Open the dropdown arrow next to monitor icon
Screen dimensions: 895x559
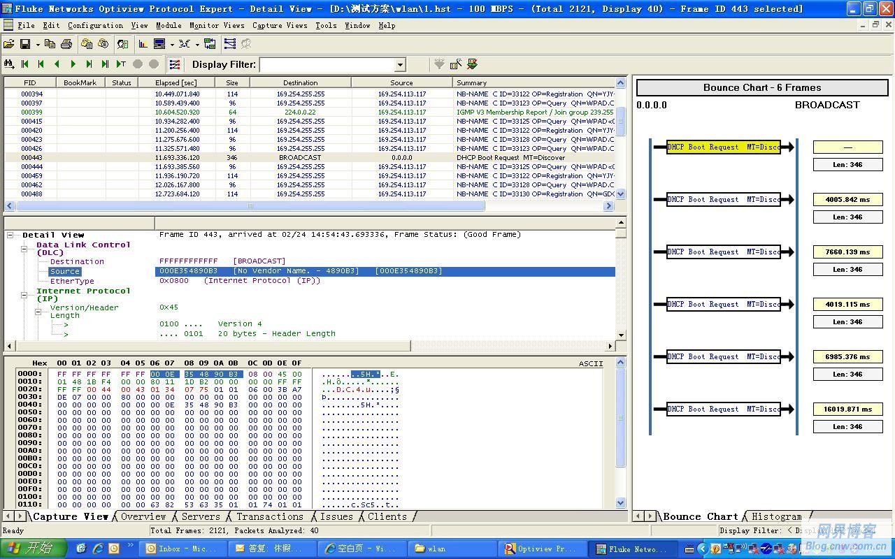[x=172, y=45]
